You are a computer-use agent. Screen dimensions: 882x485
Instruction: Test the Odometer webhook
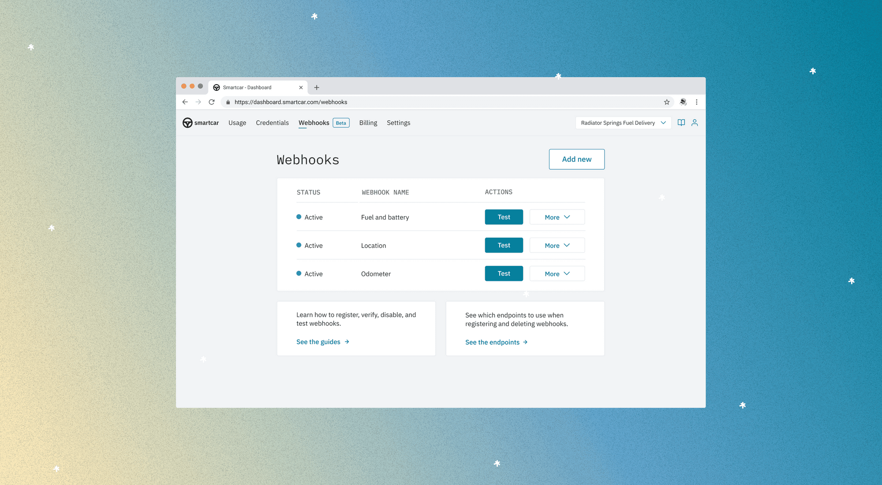tap(504, 273)
